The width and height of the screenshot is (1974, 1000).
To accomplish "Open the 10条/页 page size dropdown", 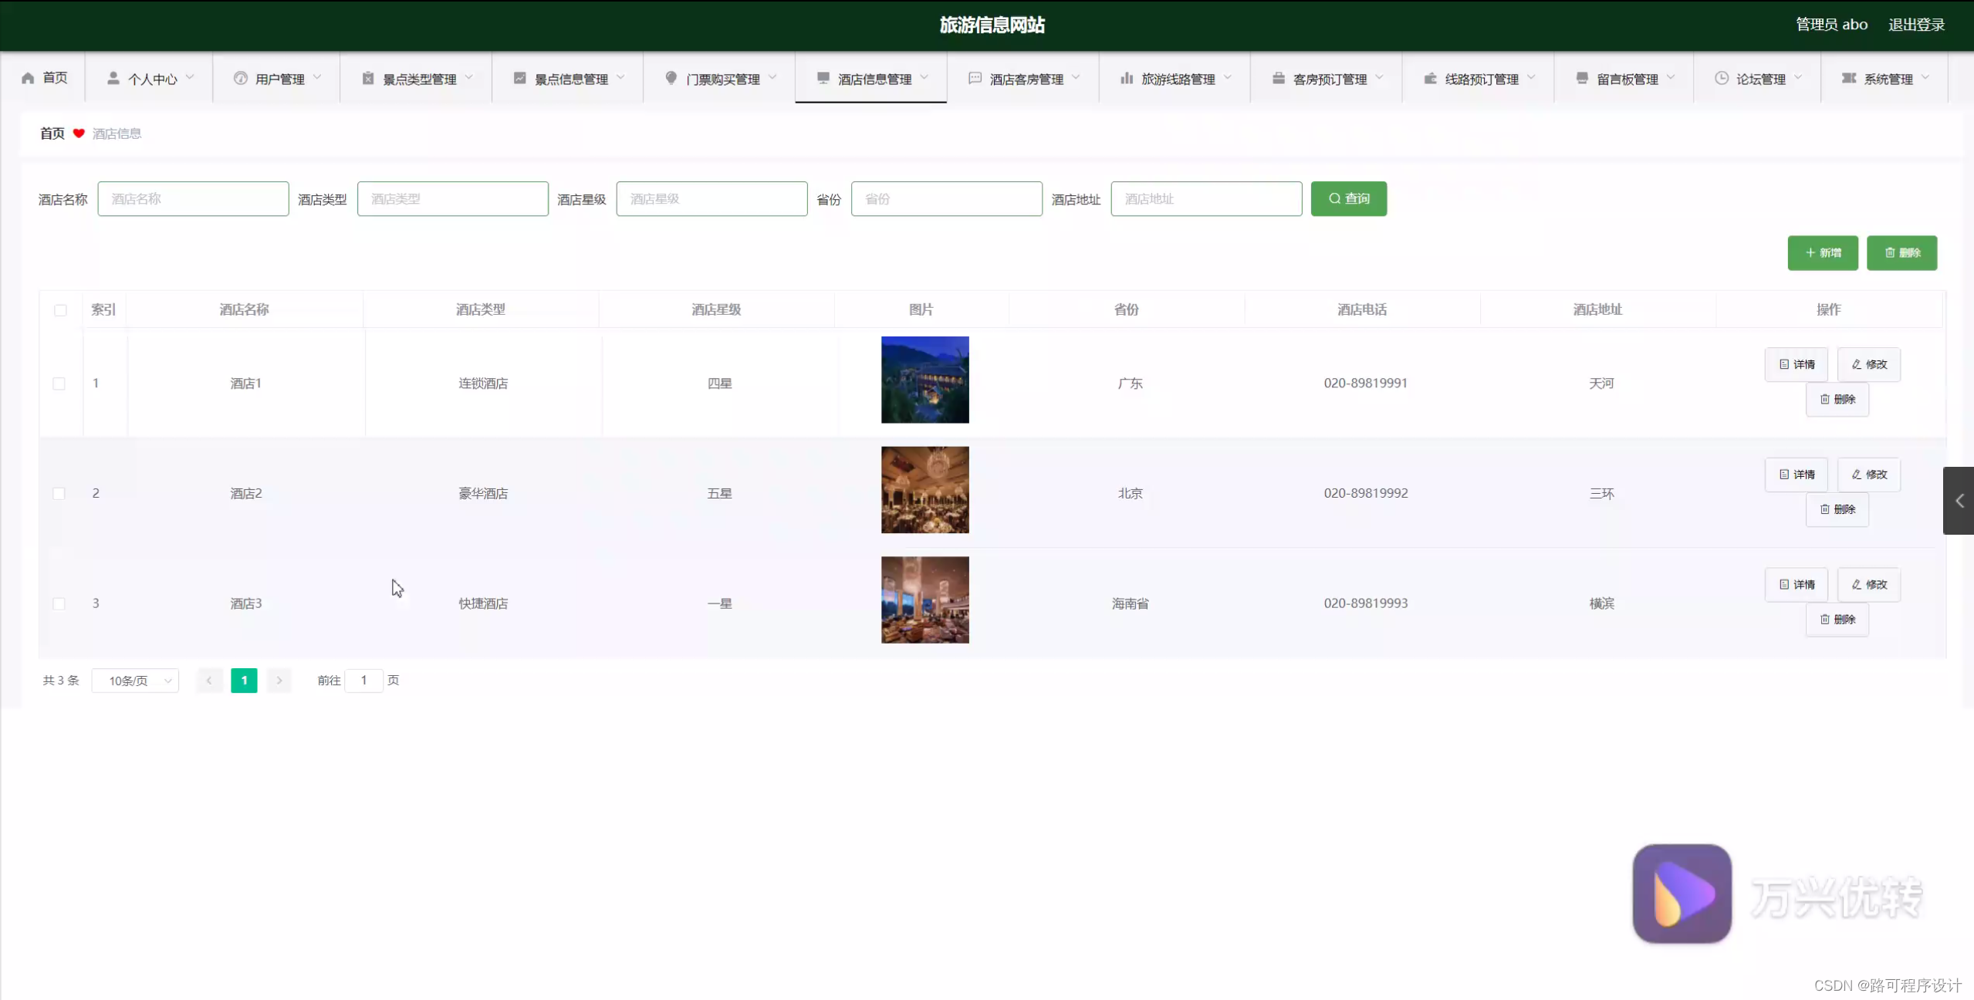I will [135, 681].
